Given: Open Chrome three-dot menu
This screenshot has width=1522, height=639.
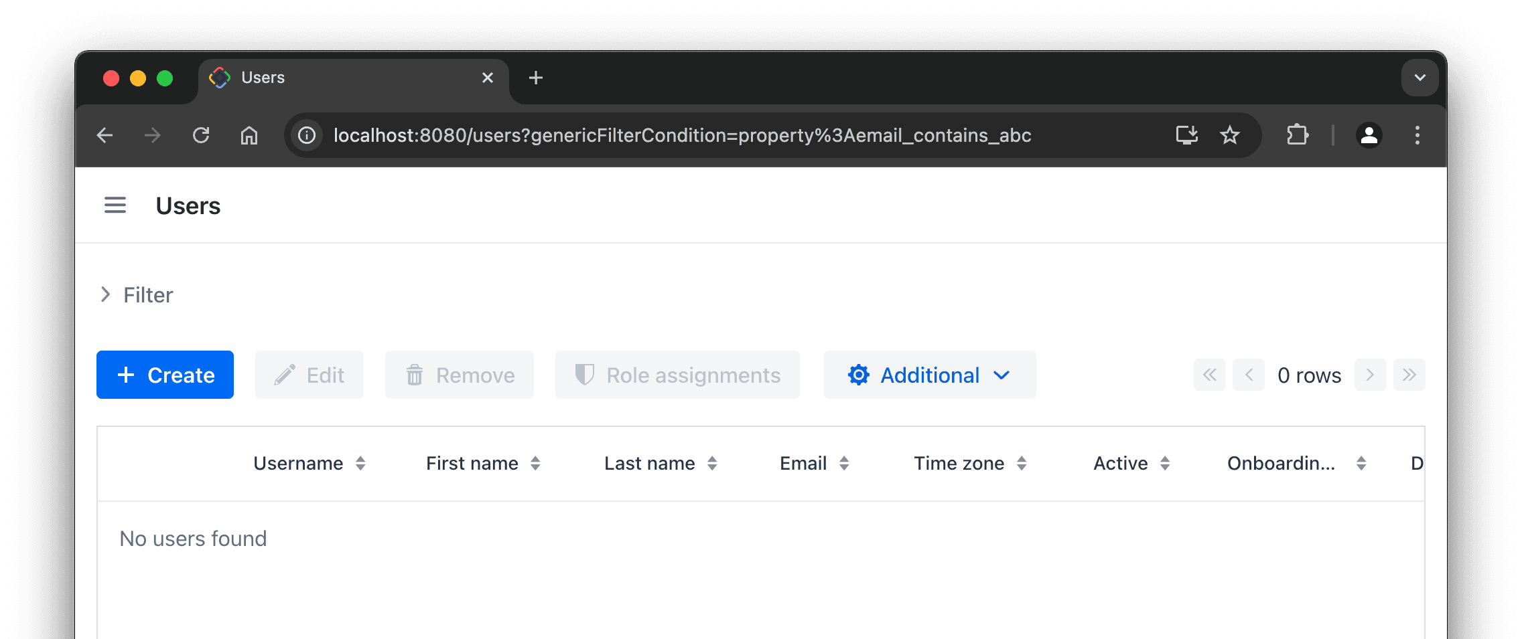Looking at the screenshot, I should (1417, 136).
